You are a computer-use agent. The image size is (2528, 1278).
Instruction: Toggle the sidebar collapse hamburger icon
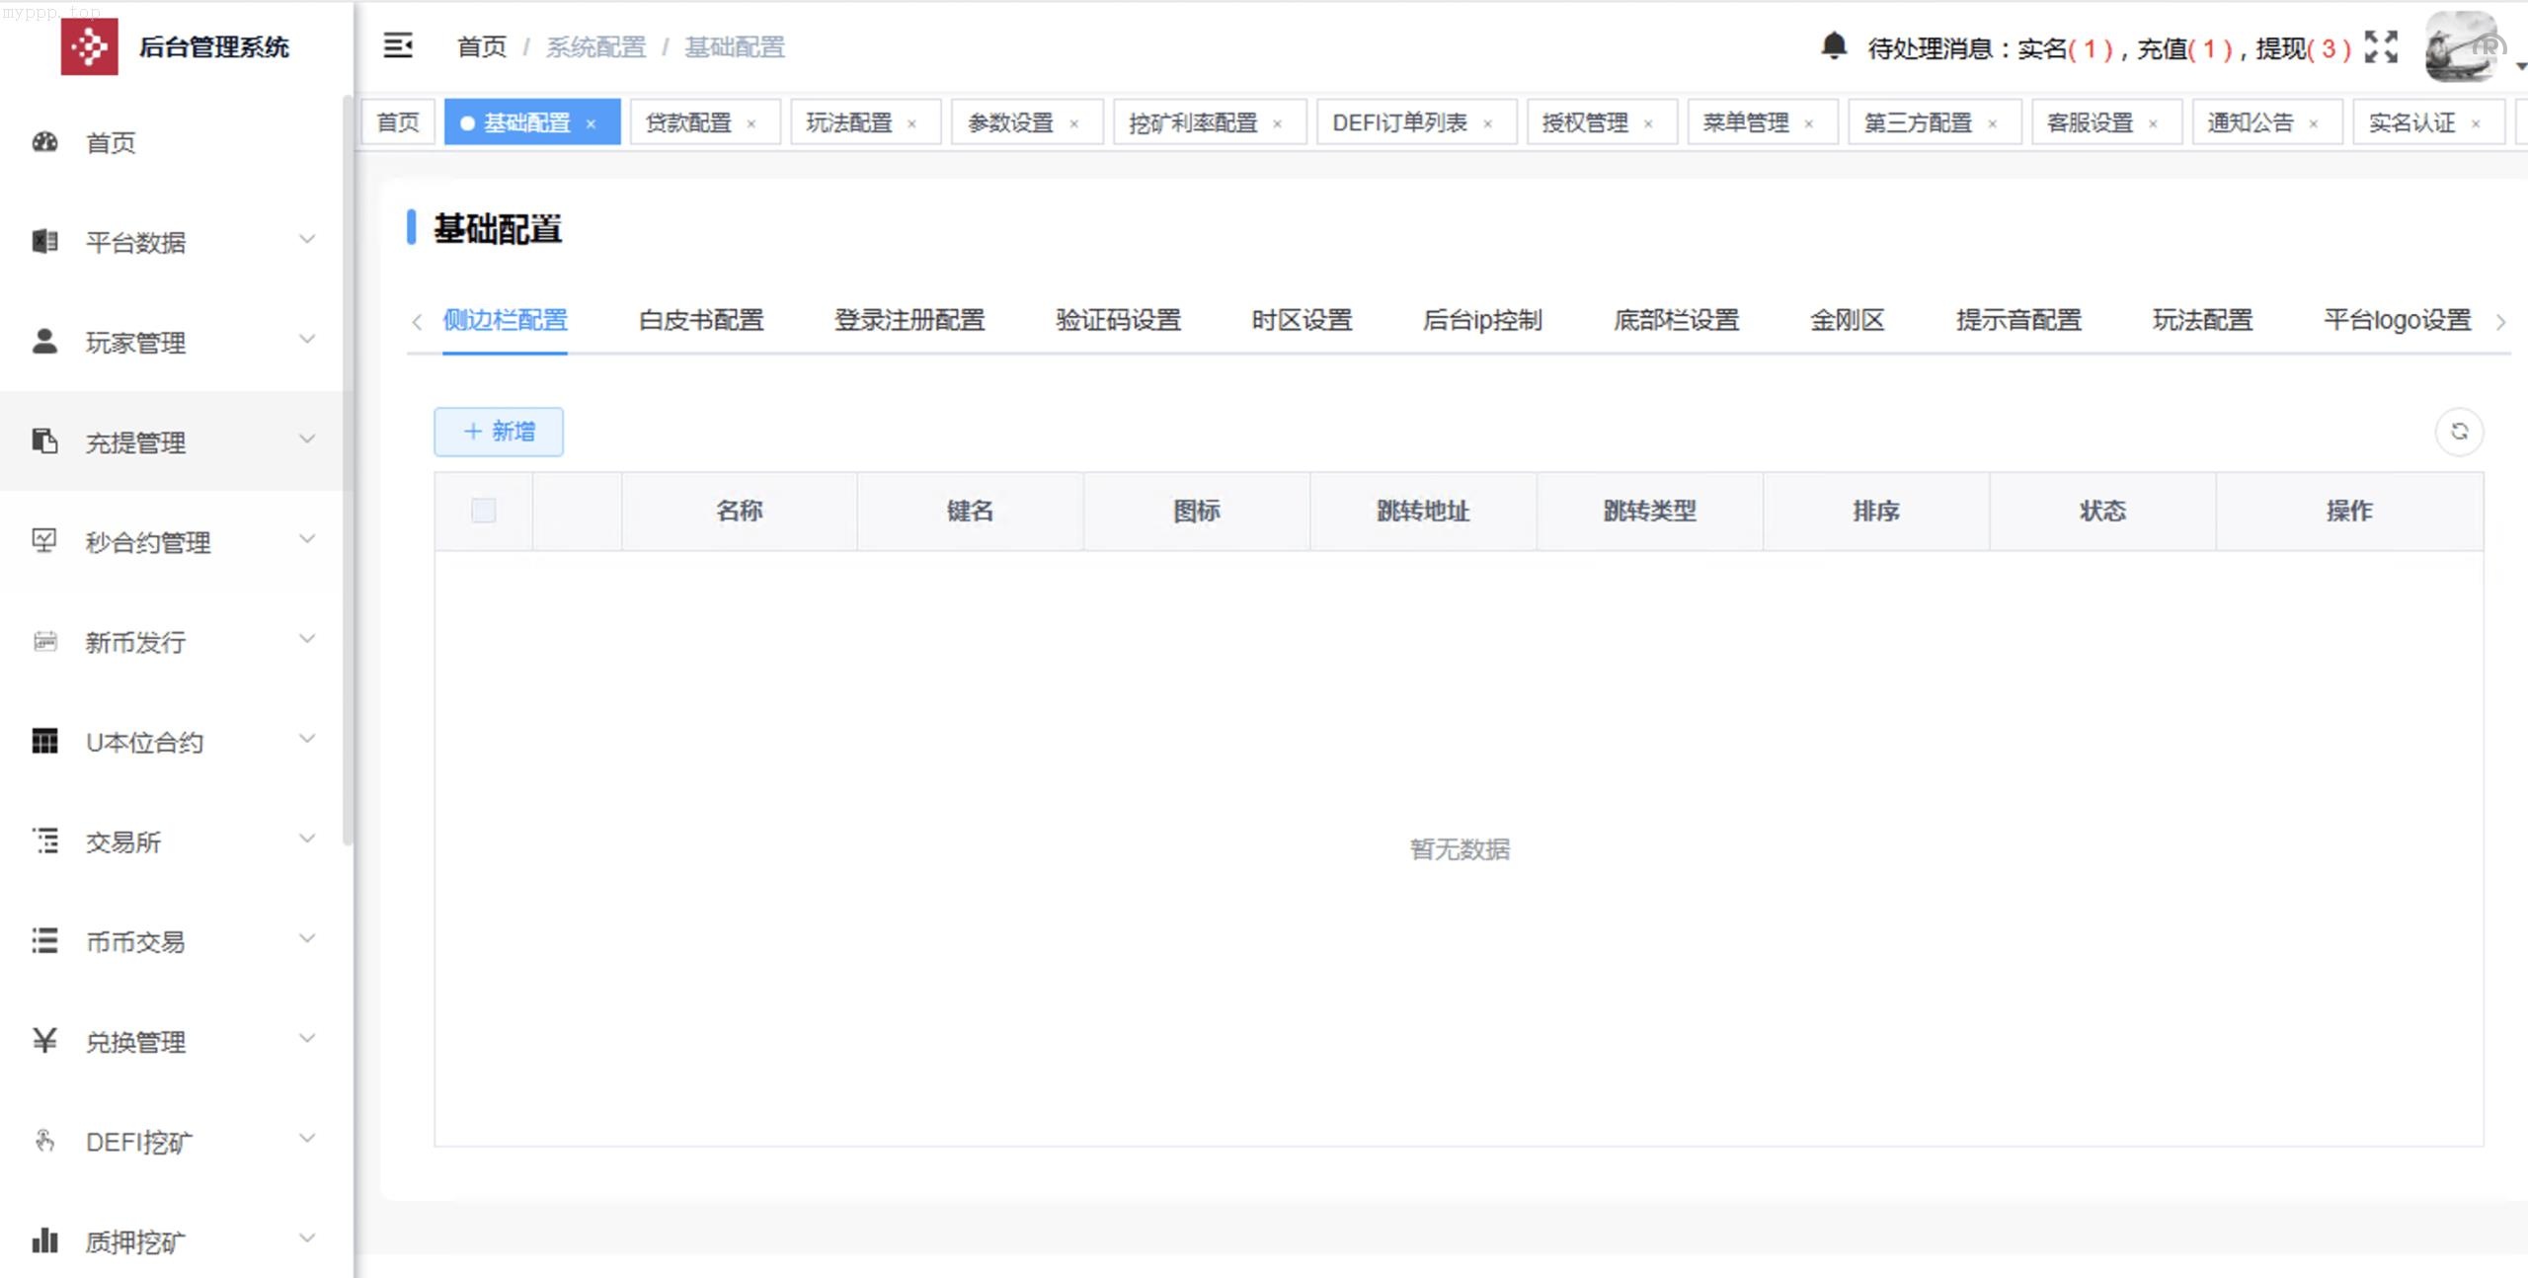click(x=398, y=45)
